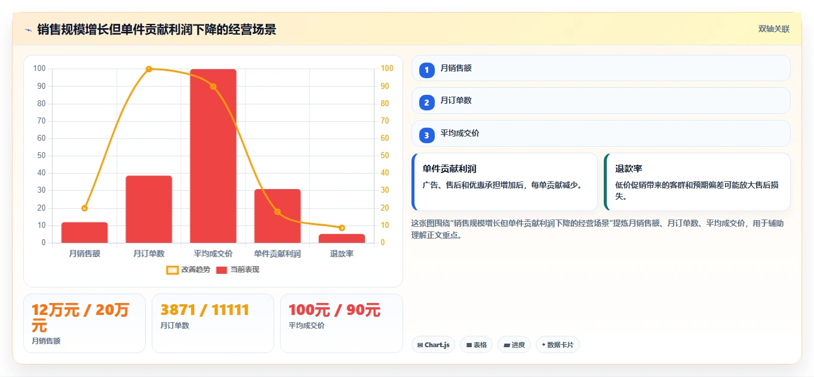Click the 双轴关联 label in header
The height and width of the screenshot is (377, 814).
click(774, 29)
